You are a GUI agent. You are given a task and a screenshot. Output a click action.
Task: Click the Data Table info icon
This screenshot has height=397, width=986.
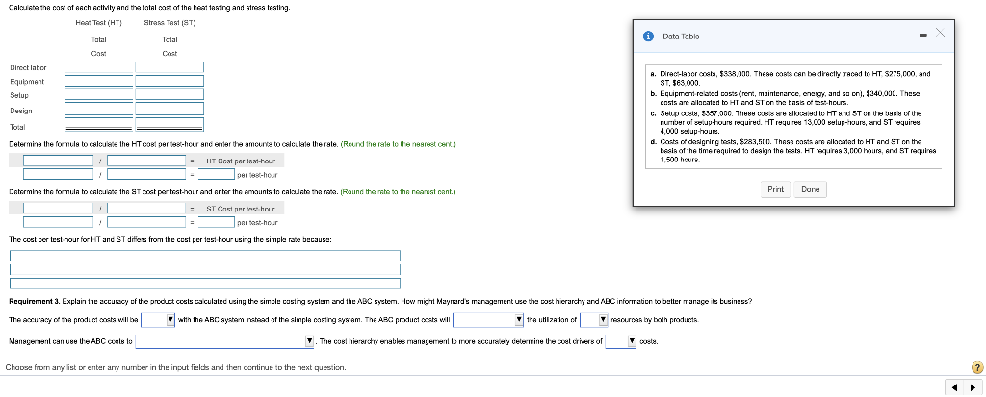click(648, 37)
